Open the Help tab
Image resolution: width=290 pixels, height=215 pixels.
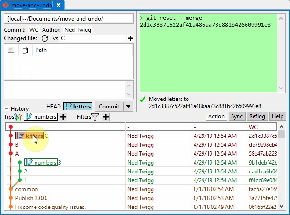click(277, 116)
